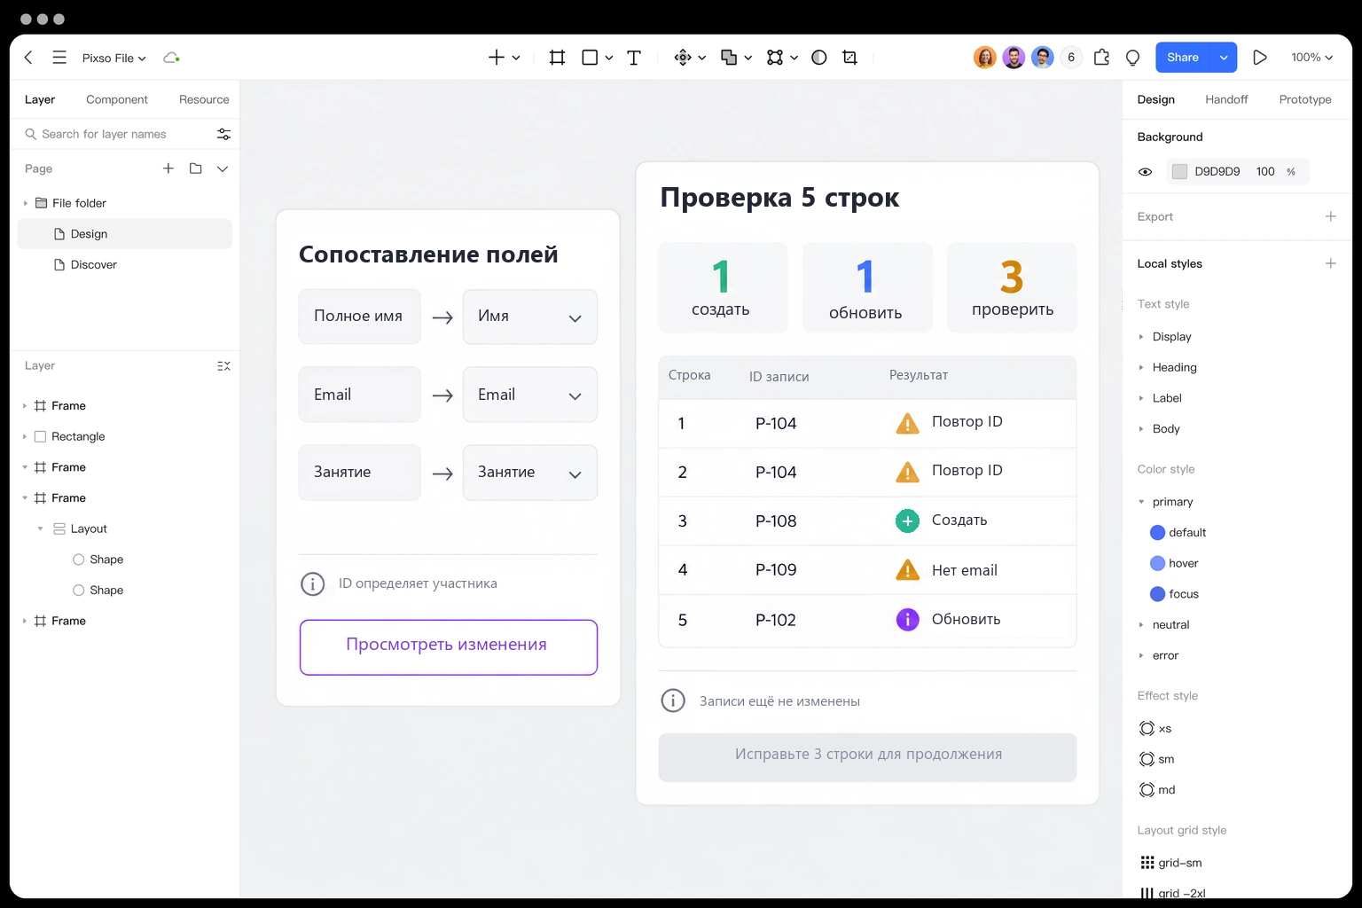This screenshot has width=1362, height=908.
Task: Collapse all layers icon
Action: [x=223, y=366]
